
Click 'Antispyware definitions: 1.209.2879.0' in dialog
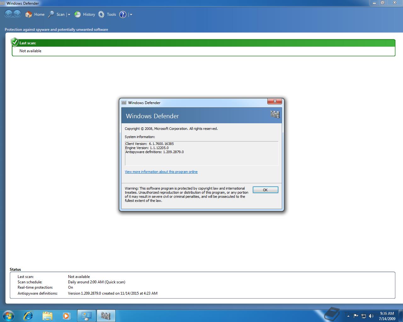click(155, 152)
